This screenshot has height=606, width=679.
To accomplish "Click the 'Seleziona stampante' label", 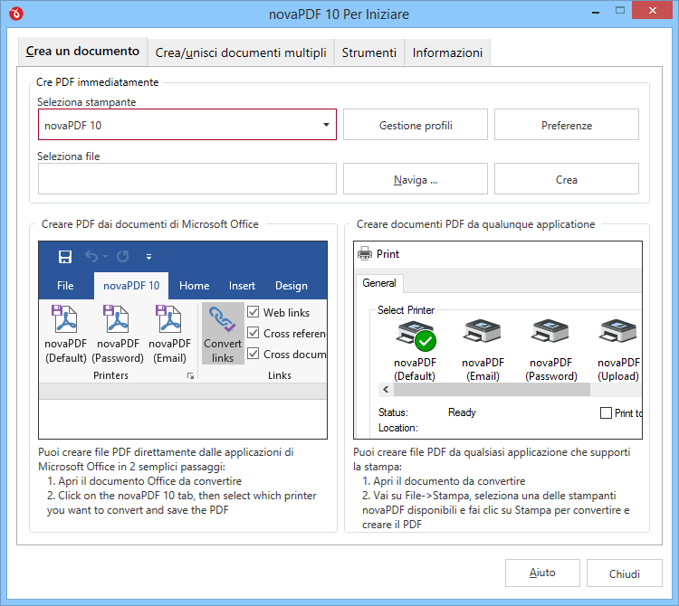I will 87,102.
